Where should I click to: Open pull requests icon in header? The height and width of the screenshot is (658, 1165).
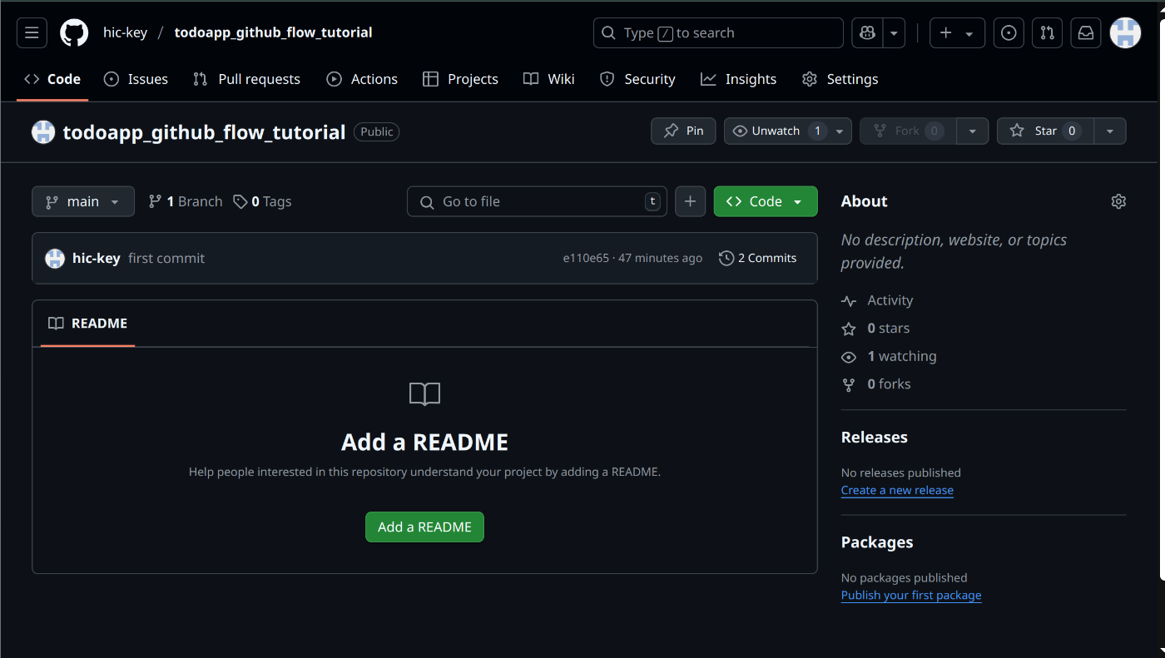1048,33
